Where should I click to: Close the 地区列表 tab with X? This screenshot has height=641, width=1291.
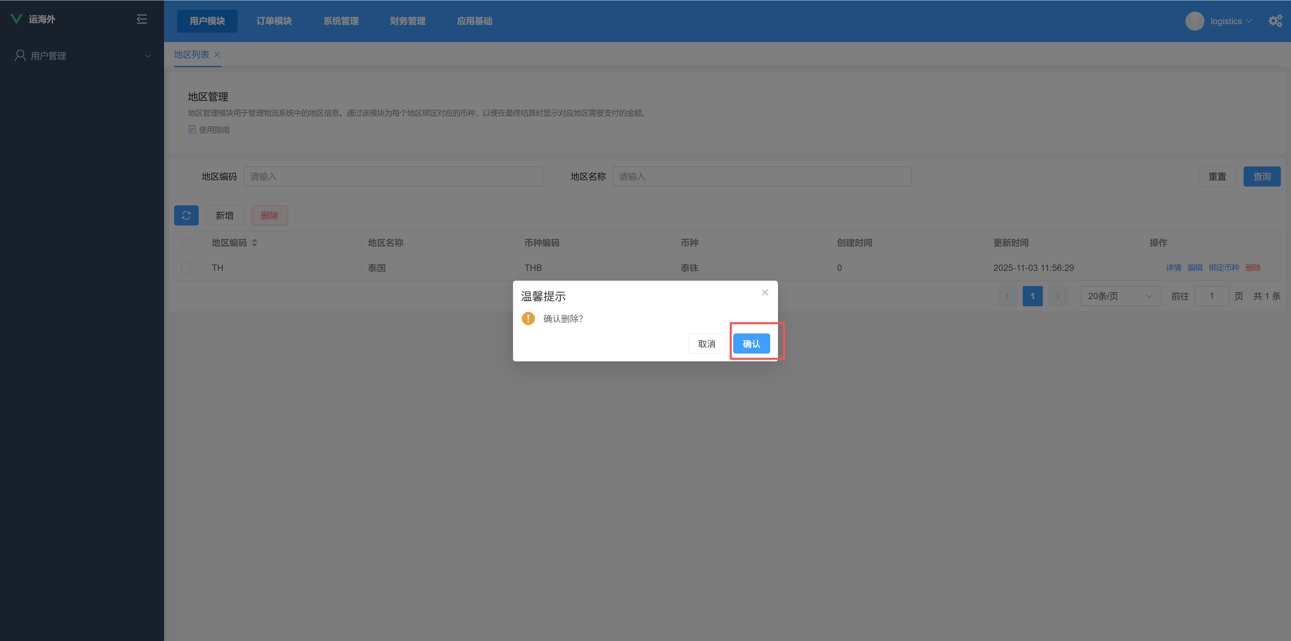[x=217, y=55]
